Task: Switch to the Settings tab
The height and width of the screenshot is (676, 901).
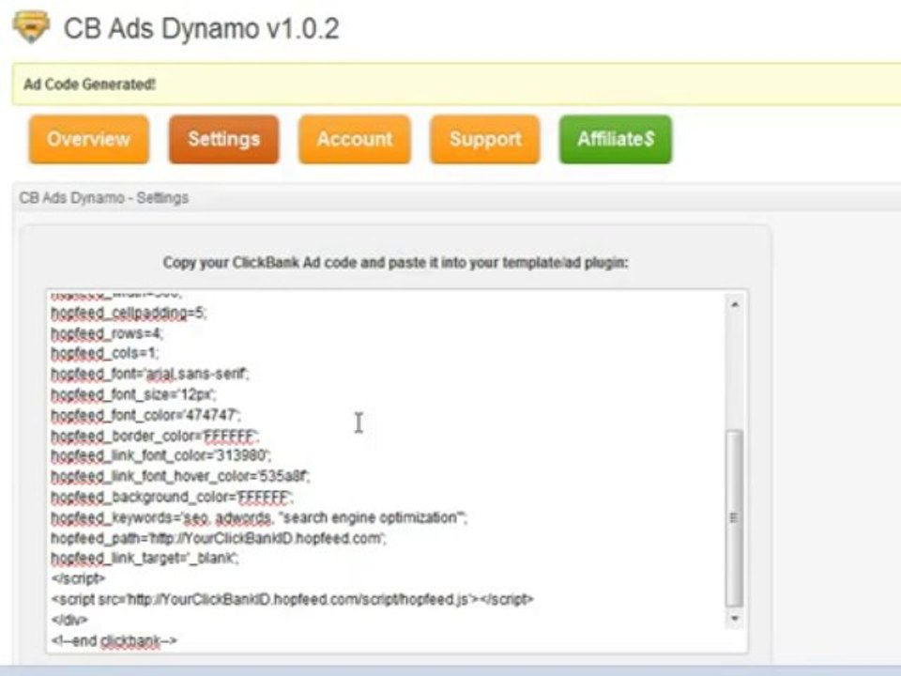Action: 223,139
